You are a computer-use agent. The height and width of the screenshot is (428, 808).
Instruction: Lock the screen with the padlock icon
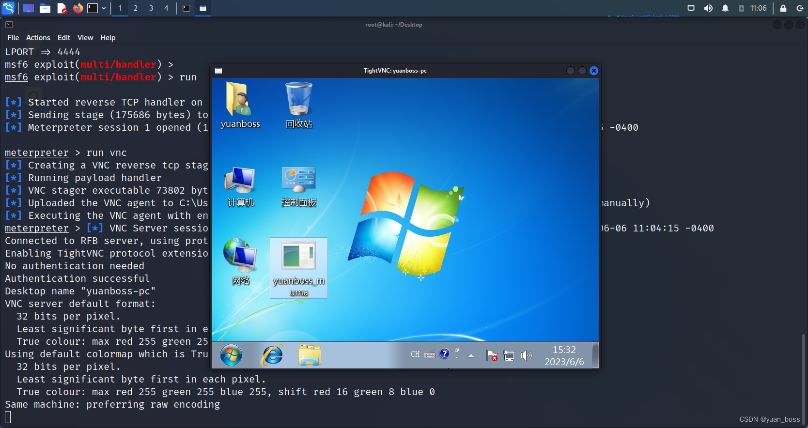[783, 8]
